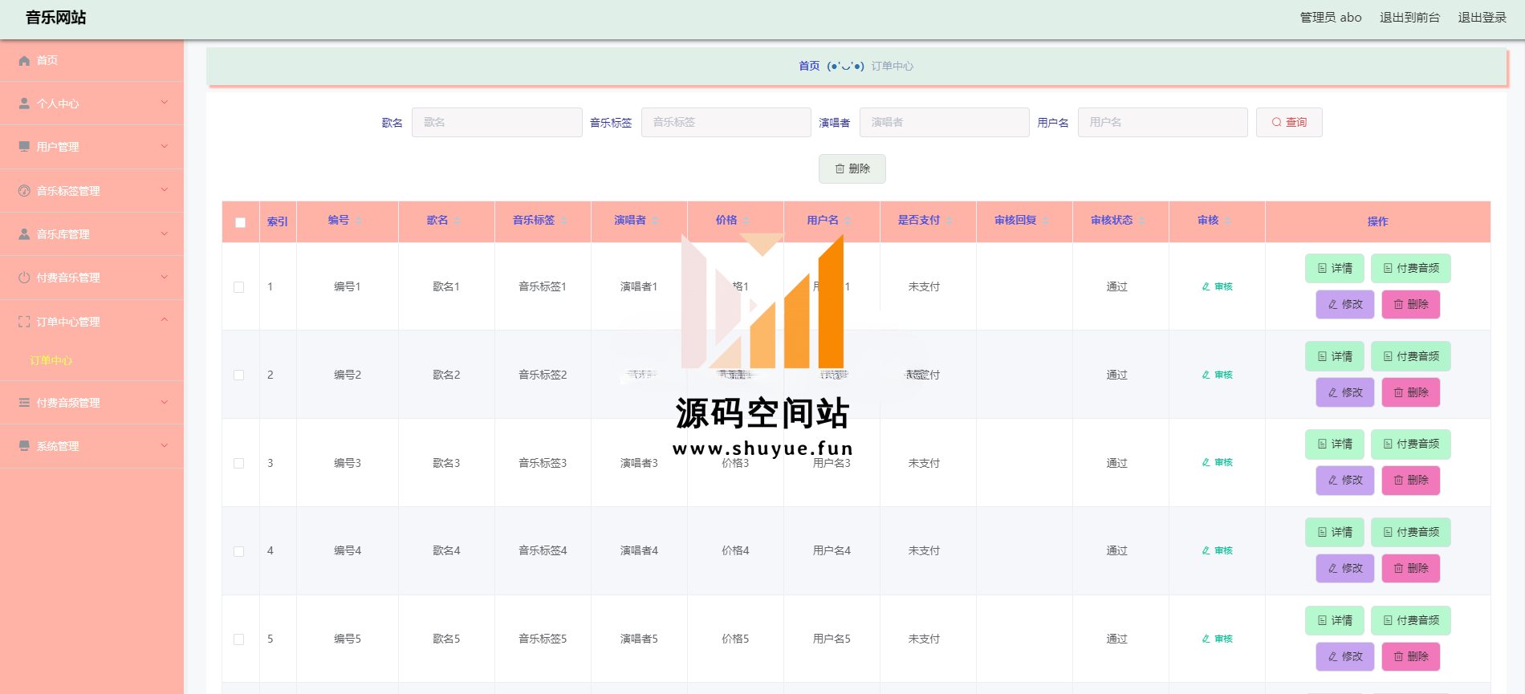Click pink 删除 button in 编号4 row
The image size is (1525, 694).
(1410, 568)
